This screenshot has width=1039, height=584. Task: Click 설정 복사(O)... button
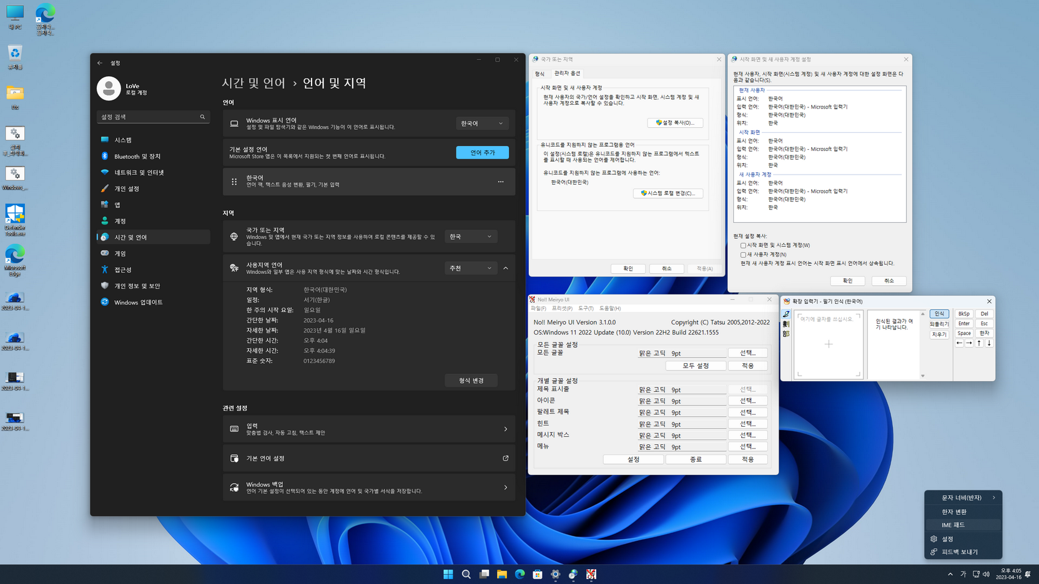tap(675, 123)
